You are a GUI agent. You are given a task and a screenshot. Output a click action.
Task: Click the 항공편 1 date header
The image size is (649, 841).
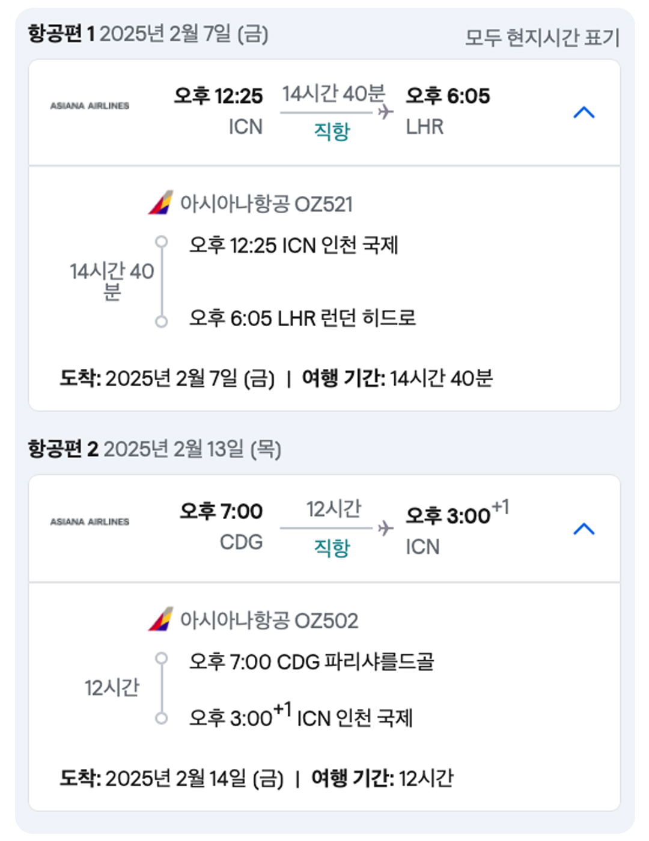pyautogui.click(x=148, y=34)
